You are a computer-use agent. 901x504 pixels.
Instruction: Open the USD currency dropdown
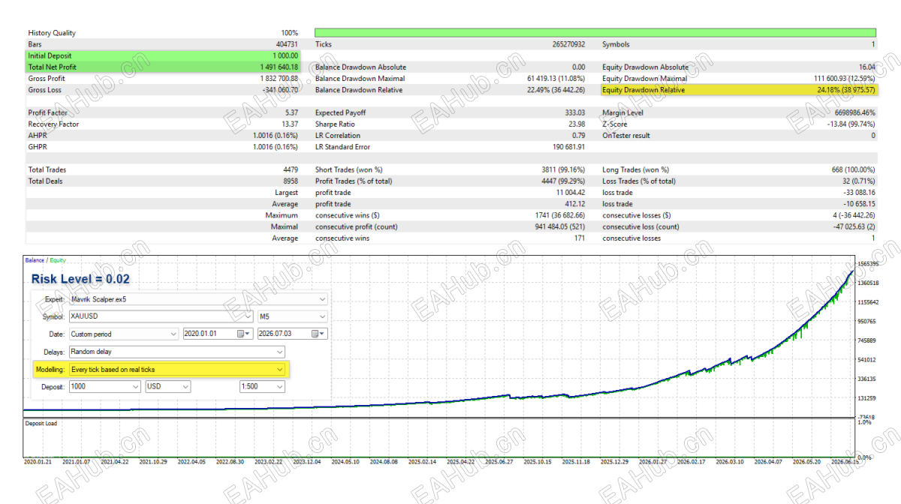click(167, 387)
